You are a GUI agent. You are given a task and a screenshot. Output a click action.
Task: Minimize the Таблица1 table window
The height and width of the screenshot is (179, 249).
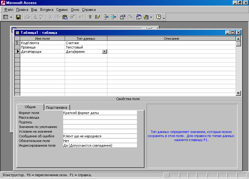point(228,33)
